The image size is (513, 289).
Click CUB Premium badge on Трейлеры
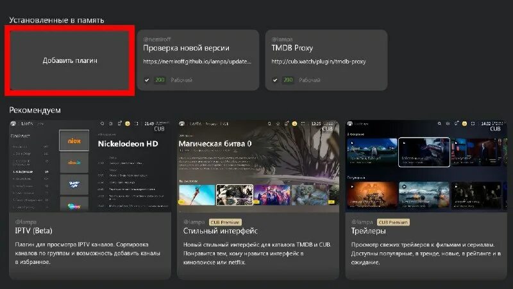pyautogui.click(x=393, y=222)
